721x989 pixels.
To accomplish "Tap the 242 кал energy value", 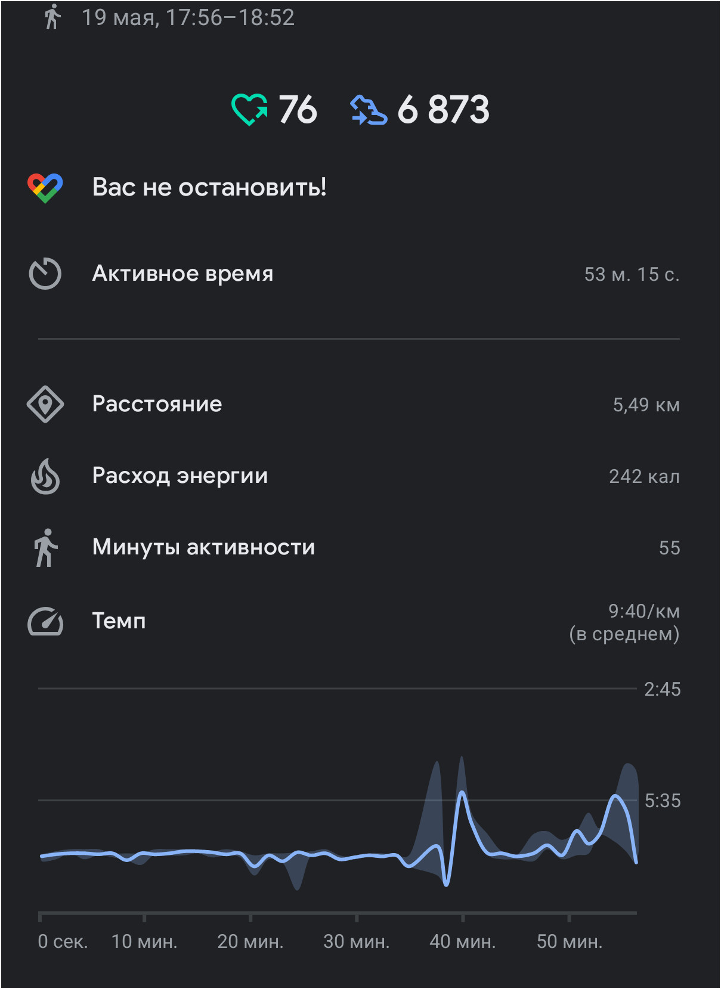I will pos(644,476).
